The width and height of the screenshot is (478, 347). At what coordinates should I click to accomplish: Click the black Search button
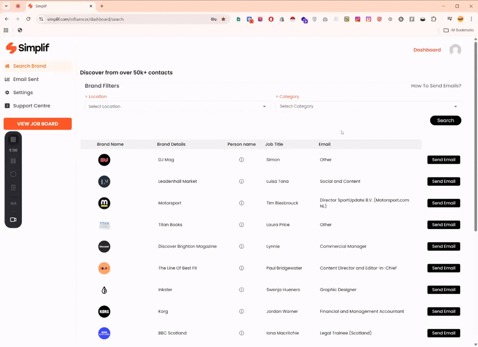445,120
